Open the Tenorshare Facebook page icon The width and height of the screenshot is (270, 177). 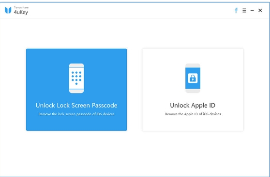point(236,11)
